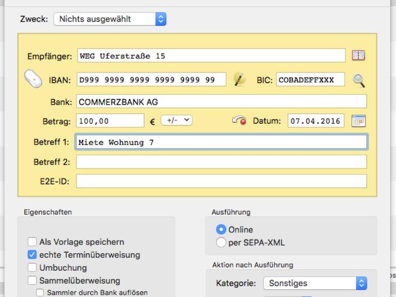Tick the Umbuchung checkbox
The image size is (396, 297).
coord(32,268)
